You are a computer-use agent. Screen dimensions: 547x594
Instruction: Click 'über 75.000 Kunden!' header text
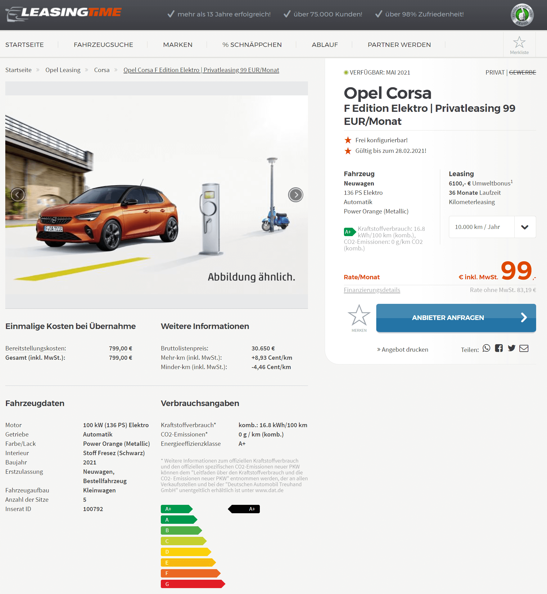[x=328, y=14]
